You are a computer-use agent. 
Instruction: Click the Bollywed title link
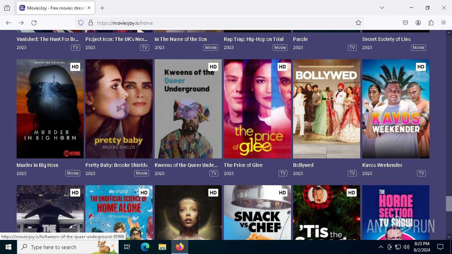click(x=303, y=165)
